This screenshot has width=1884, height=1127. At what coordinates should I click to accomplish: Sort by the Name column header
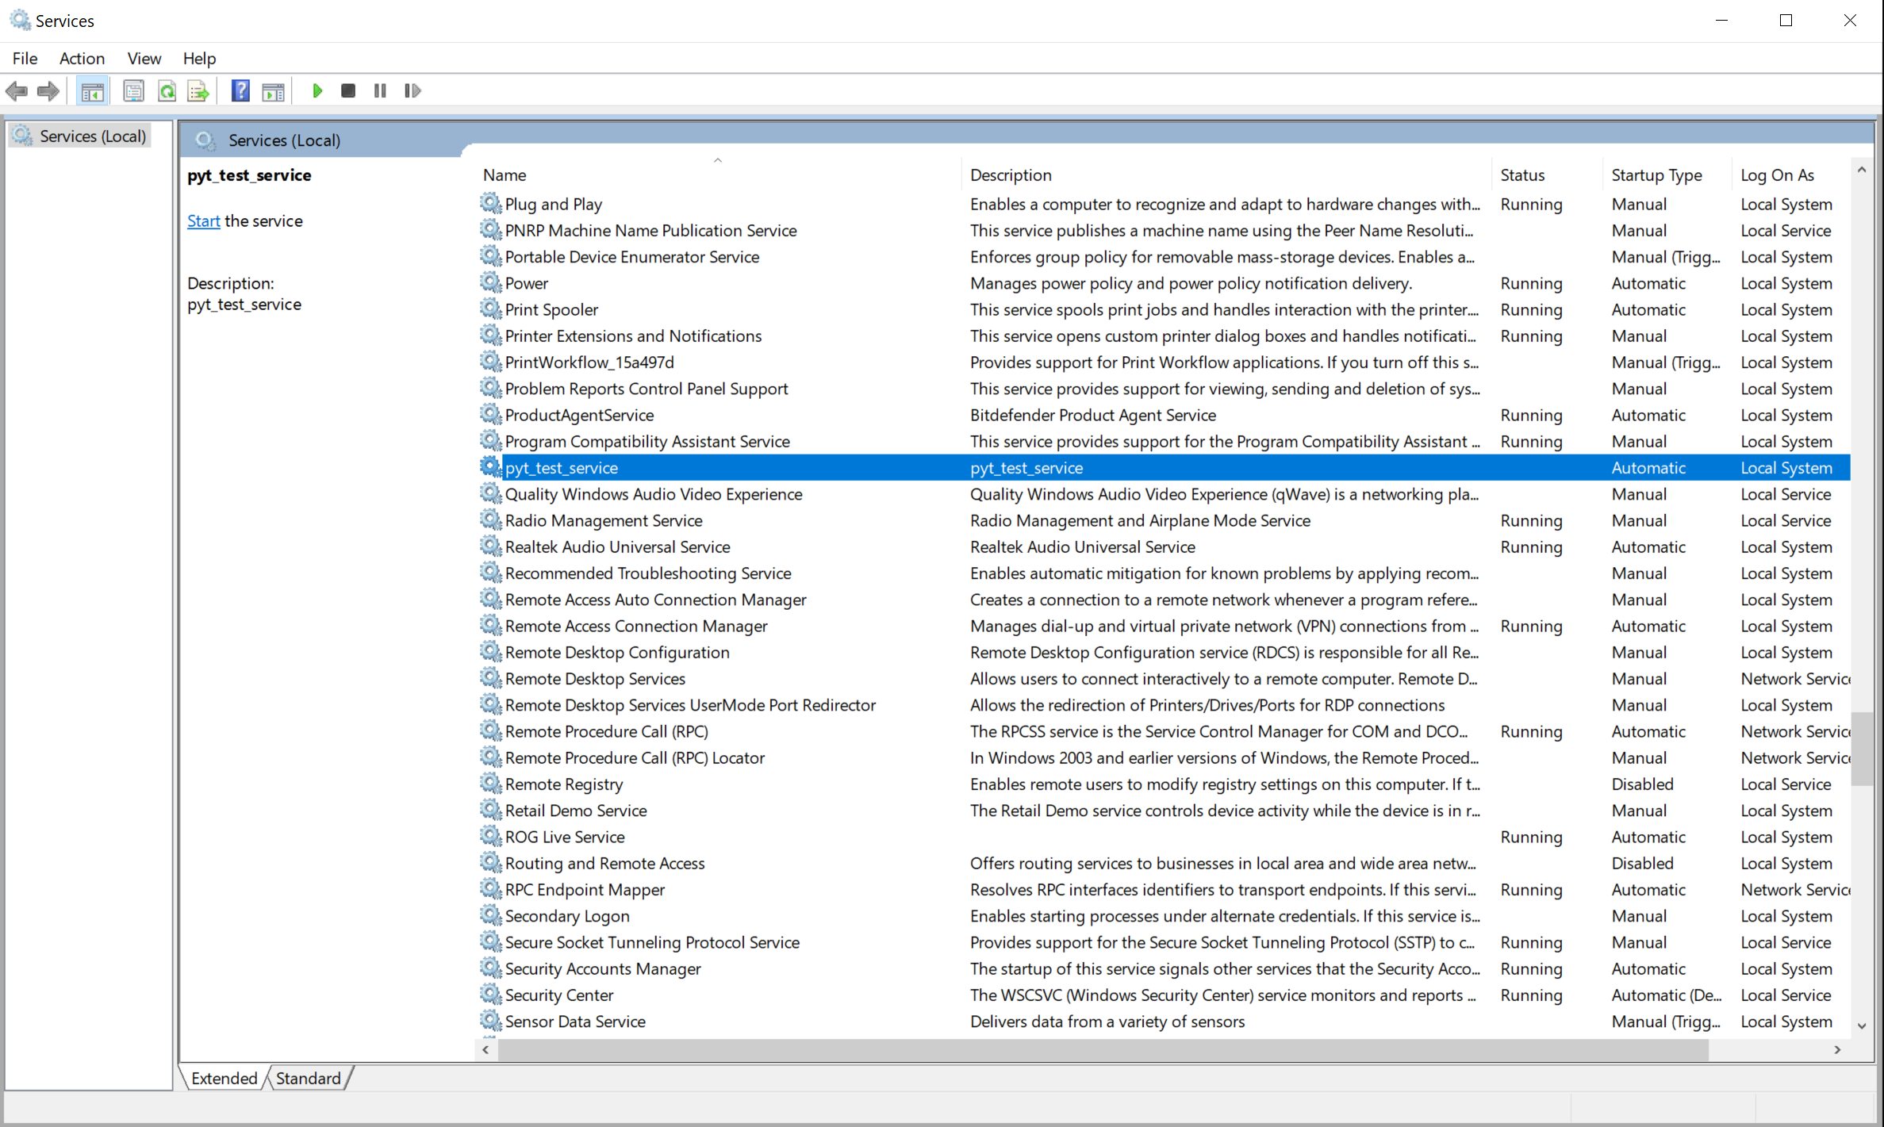[x=719, y=175]
